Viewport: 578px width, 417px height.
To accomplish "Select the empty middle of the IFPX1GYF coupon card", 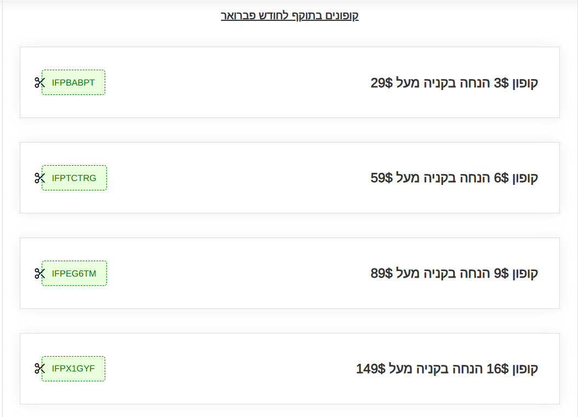I will (230, 369).
